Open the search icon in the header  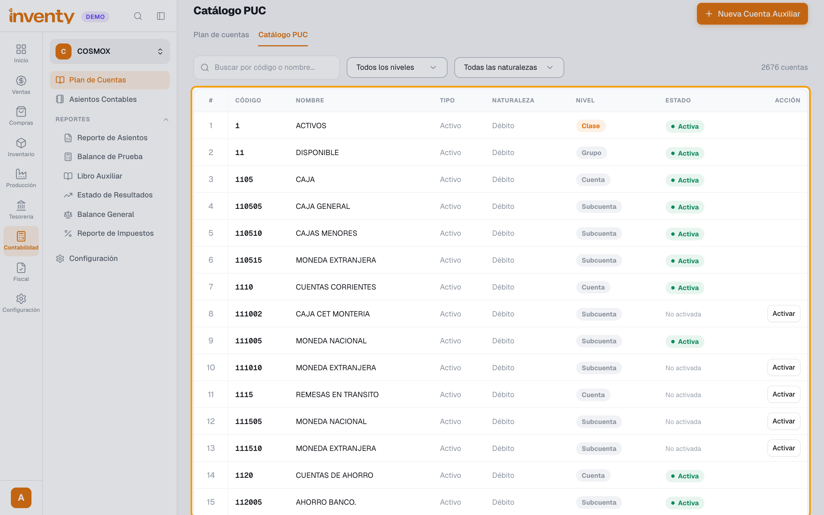point(138,16)
